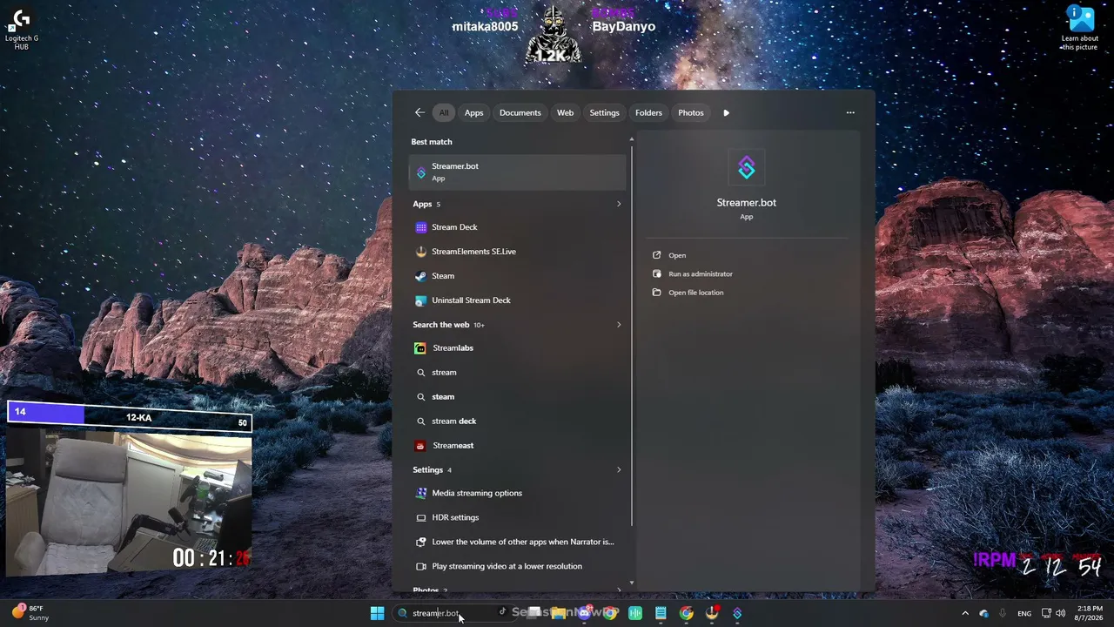
Task: Open HDR settings result
Action: (517, 517)
